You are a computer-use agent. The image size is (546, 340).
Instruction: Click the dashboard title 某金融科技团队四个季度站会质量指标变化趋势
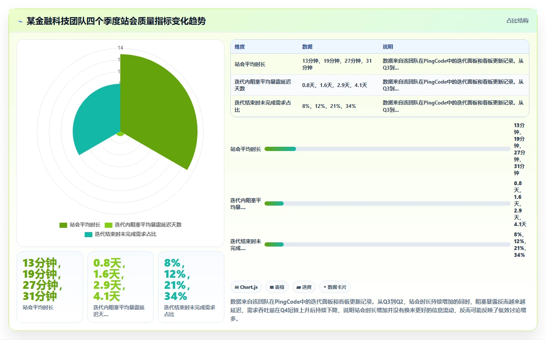tap(116, 21)
